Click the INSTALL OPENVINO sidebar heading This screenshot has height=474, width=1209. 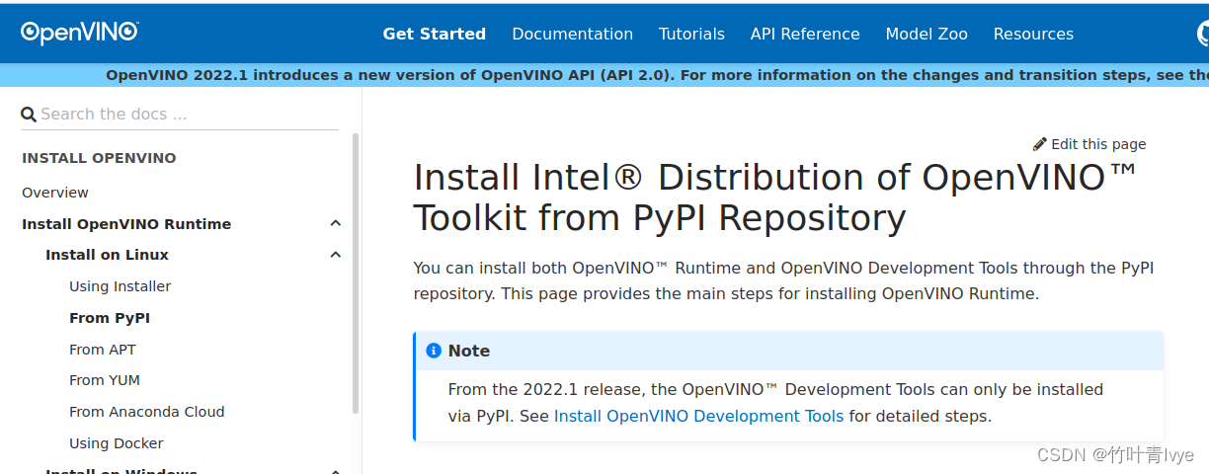tap(99, 158)
